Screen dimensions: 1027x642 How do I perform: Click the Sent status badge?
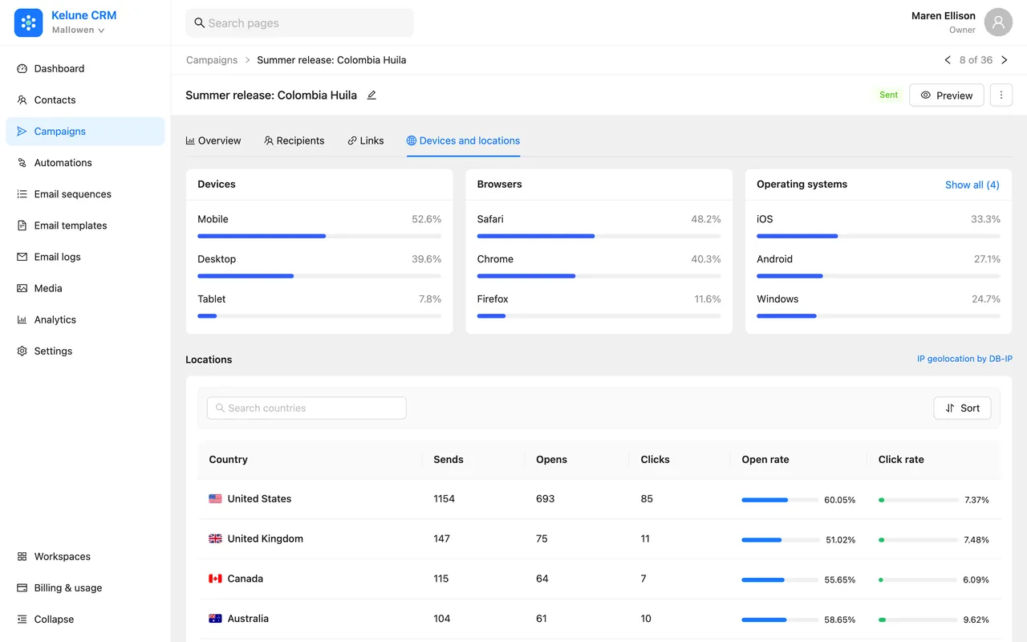point(888,95)
